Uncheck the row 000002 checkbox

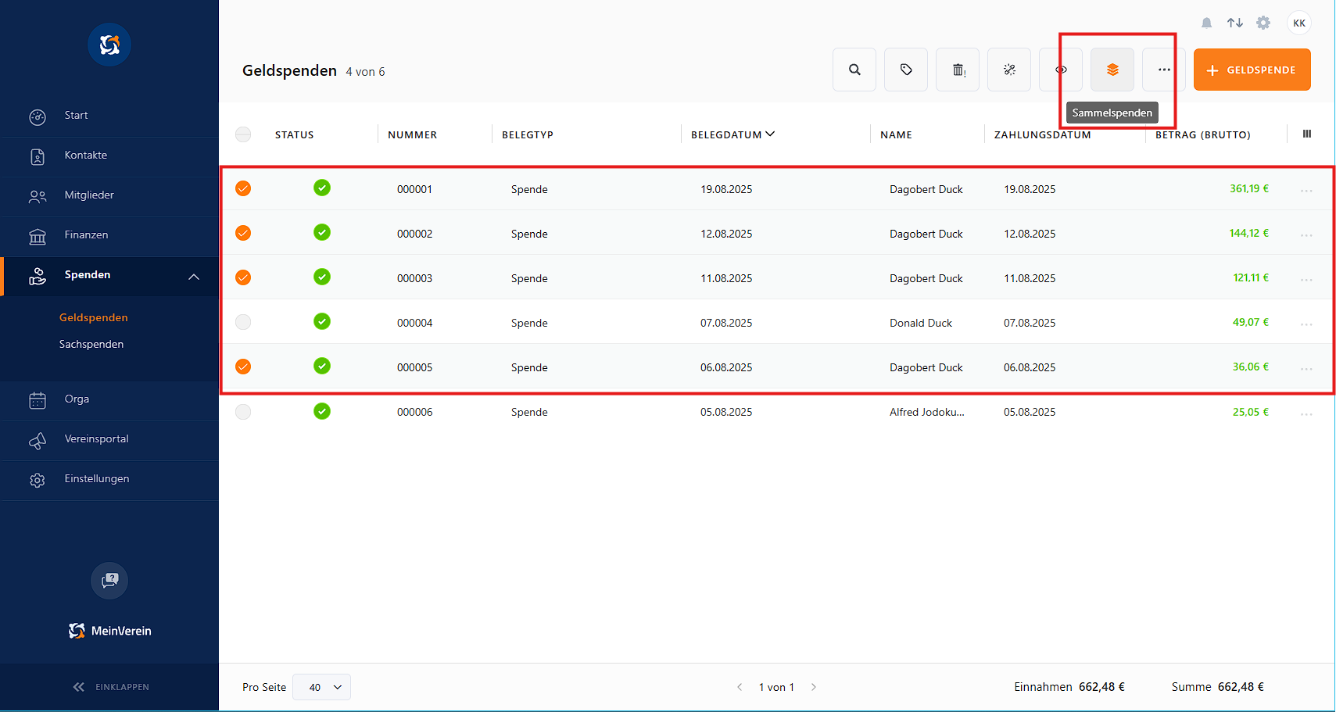point(243,233)
